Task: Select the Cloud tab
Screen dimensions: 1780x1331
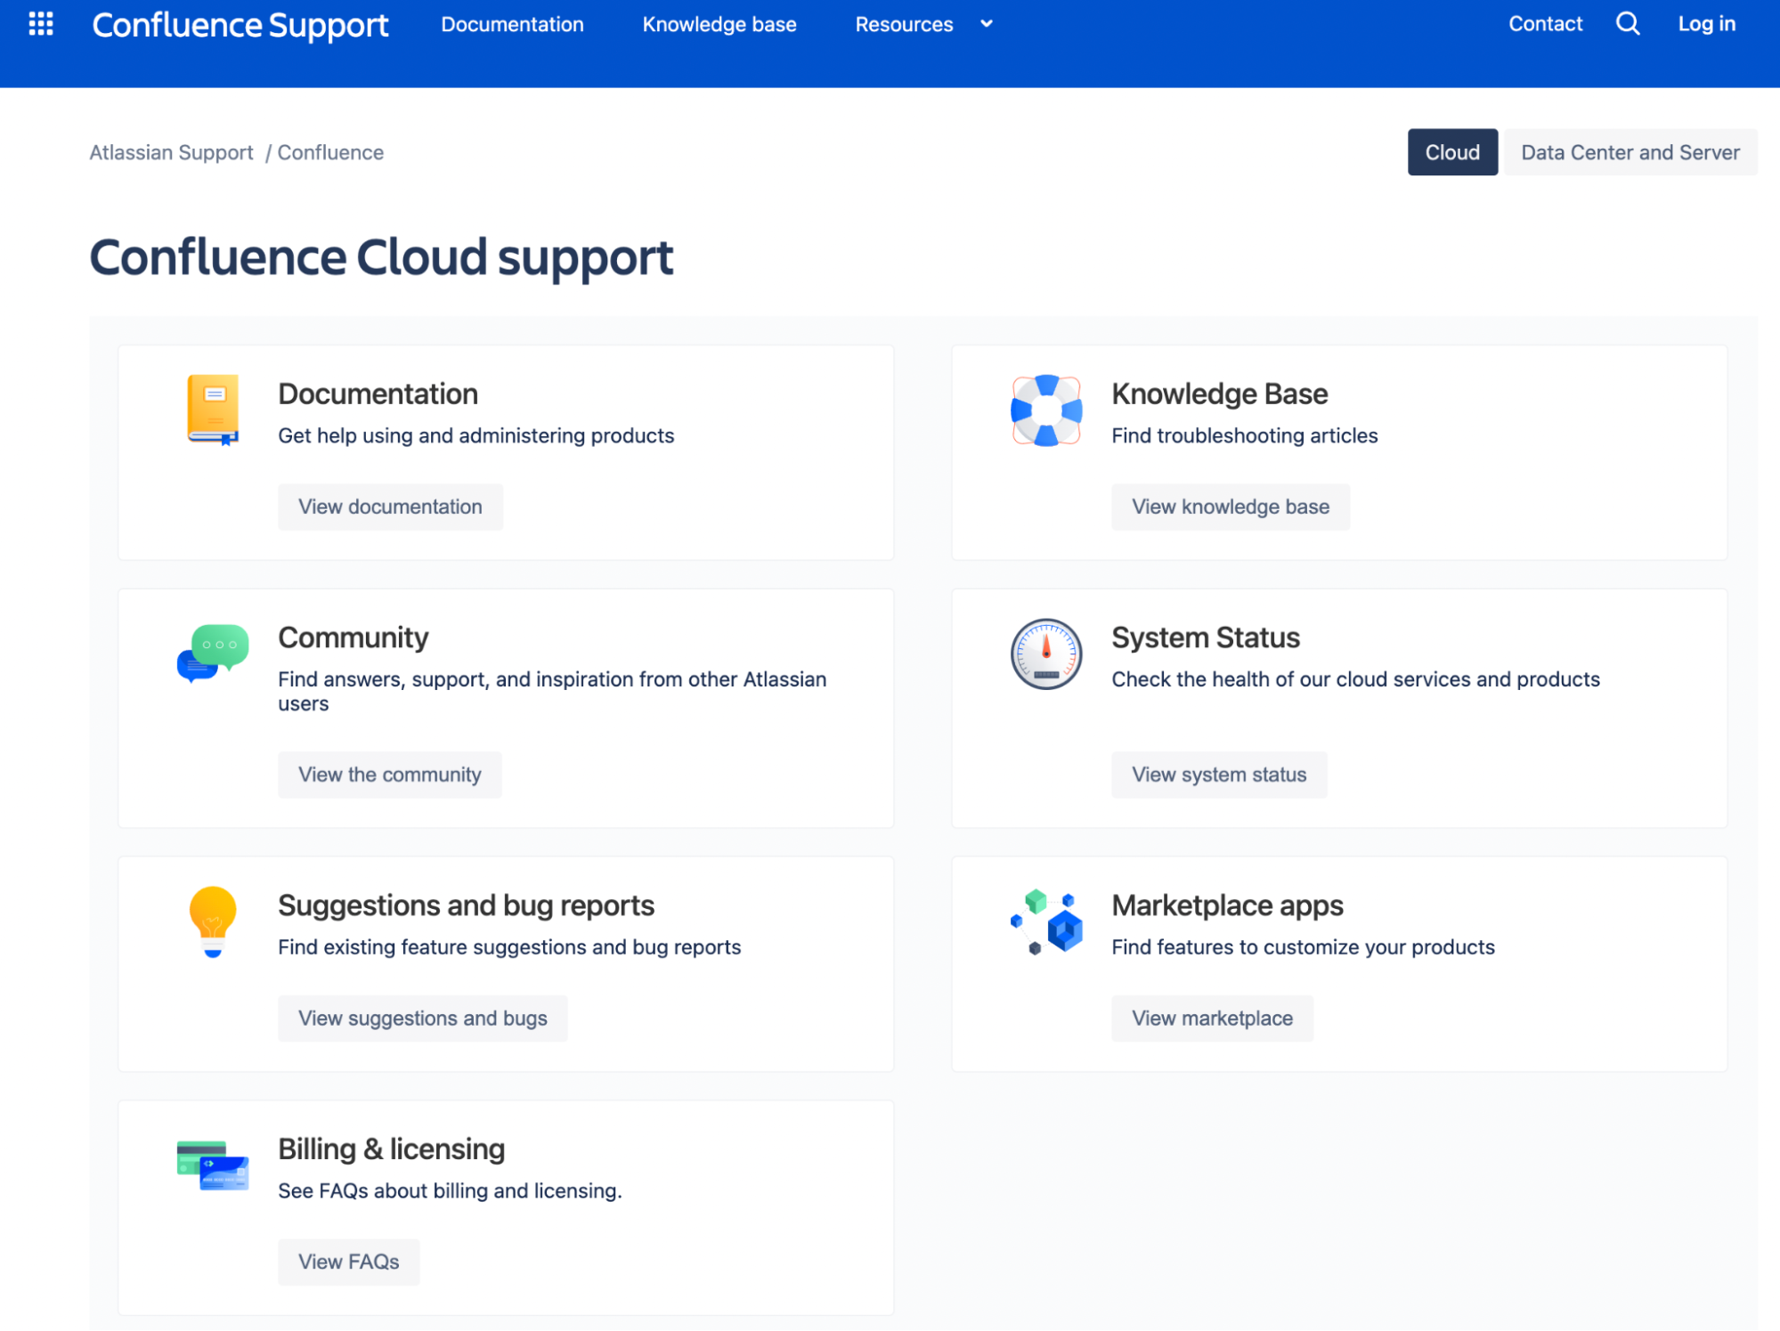Action: click(x=1452, y=152)
